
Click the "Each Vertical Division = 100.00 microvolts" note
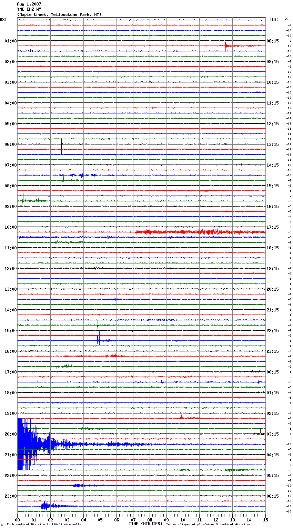[44, 525]
